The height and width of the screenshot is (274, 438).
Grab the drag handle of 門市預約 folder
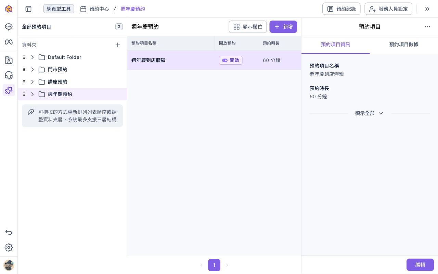click(24, 70)
